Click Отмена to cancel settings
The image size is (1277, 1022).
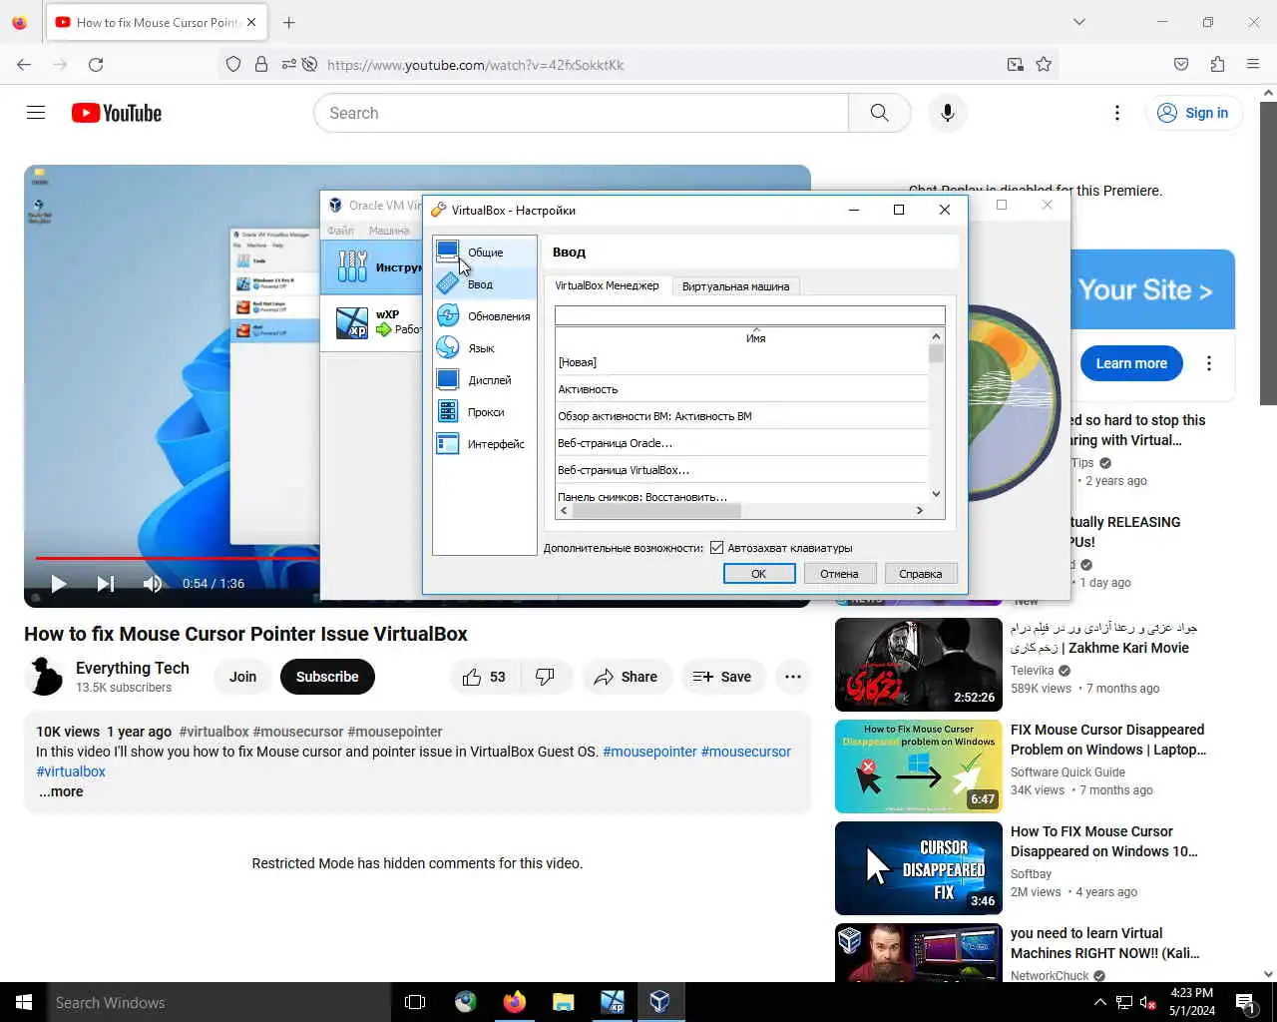pyautogui.click(x=839, y=574)
